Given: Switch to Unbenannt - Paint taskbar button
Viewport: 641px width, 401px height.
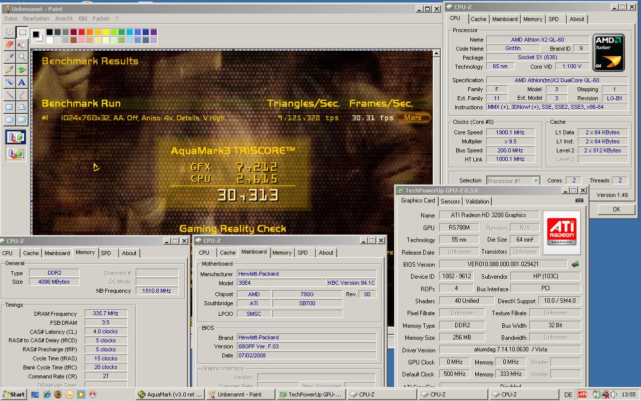Looking at the screenshot, I should tap(240, 394).
